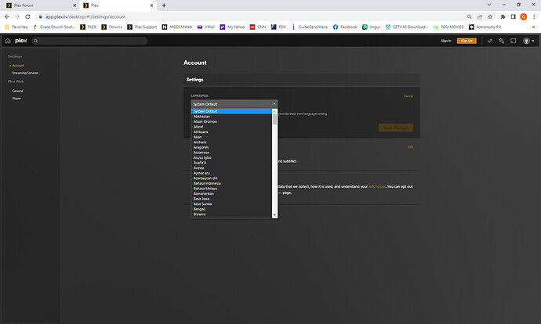Open Streaming Services settings
Image resolution: width=541 pixels, height=324 pixels.
click(25, 73)
